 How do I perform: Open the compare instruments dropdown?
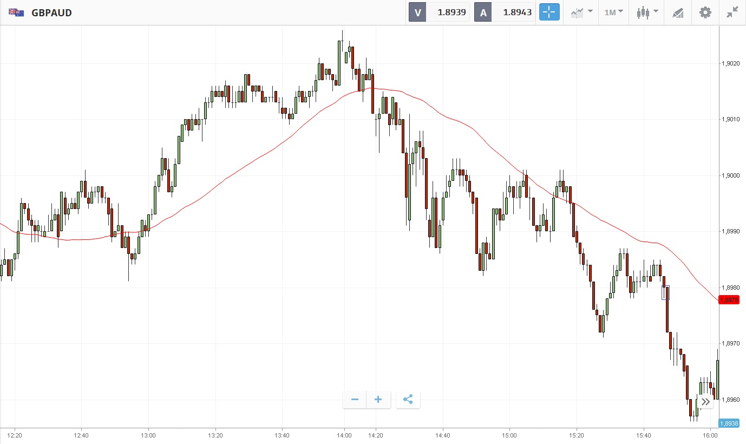pyautogui.click(x=581, y=12)
